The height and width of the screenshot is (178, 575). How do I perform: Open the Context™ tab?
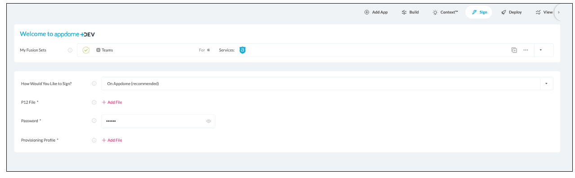[445, 12]
